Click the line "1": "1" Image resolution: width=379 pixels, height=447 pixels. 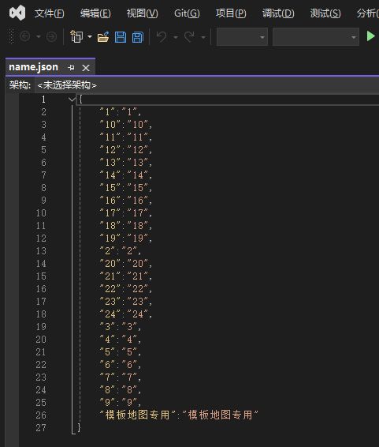121,112
